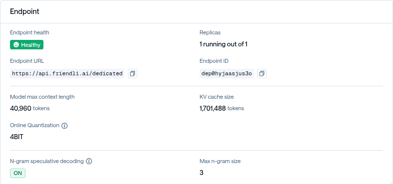Click the Endpoint section heading
Viewport: 393px width, 184px height.
coord(24,11)
